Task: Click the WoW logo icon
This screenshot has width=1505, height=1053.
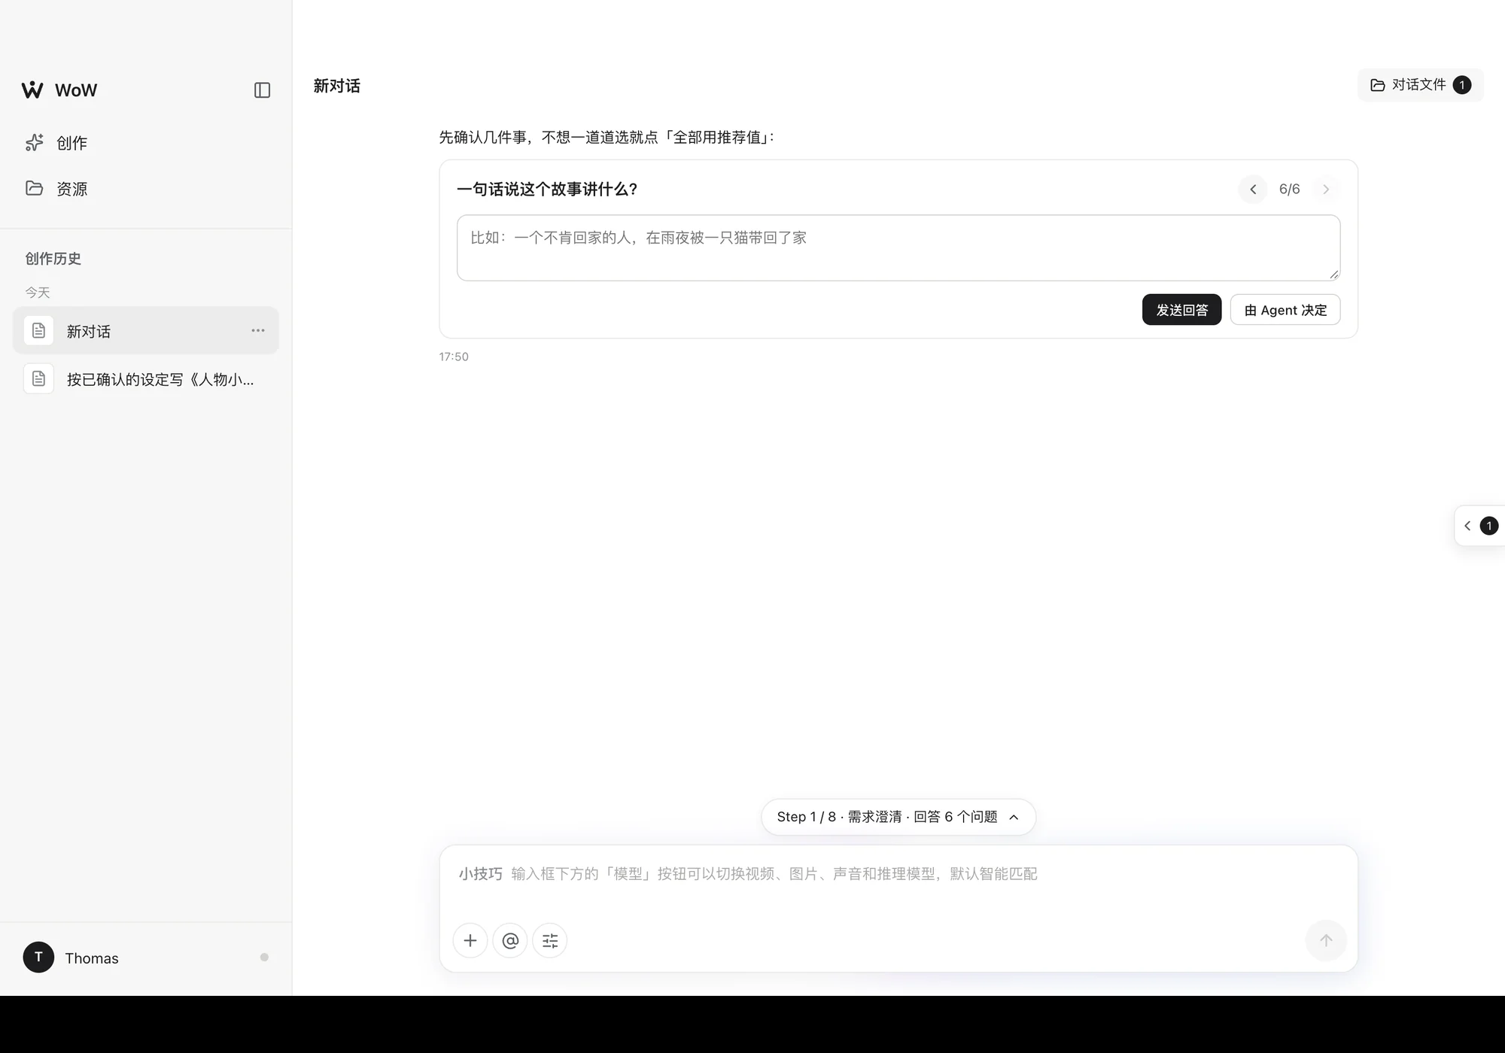Action: click(32, 90)
